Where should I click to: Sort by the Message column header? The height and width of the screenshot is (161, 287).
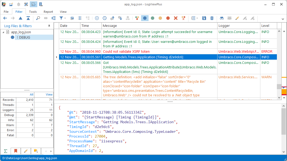pyautogui.click(x=159, y=26)
